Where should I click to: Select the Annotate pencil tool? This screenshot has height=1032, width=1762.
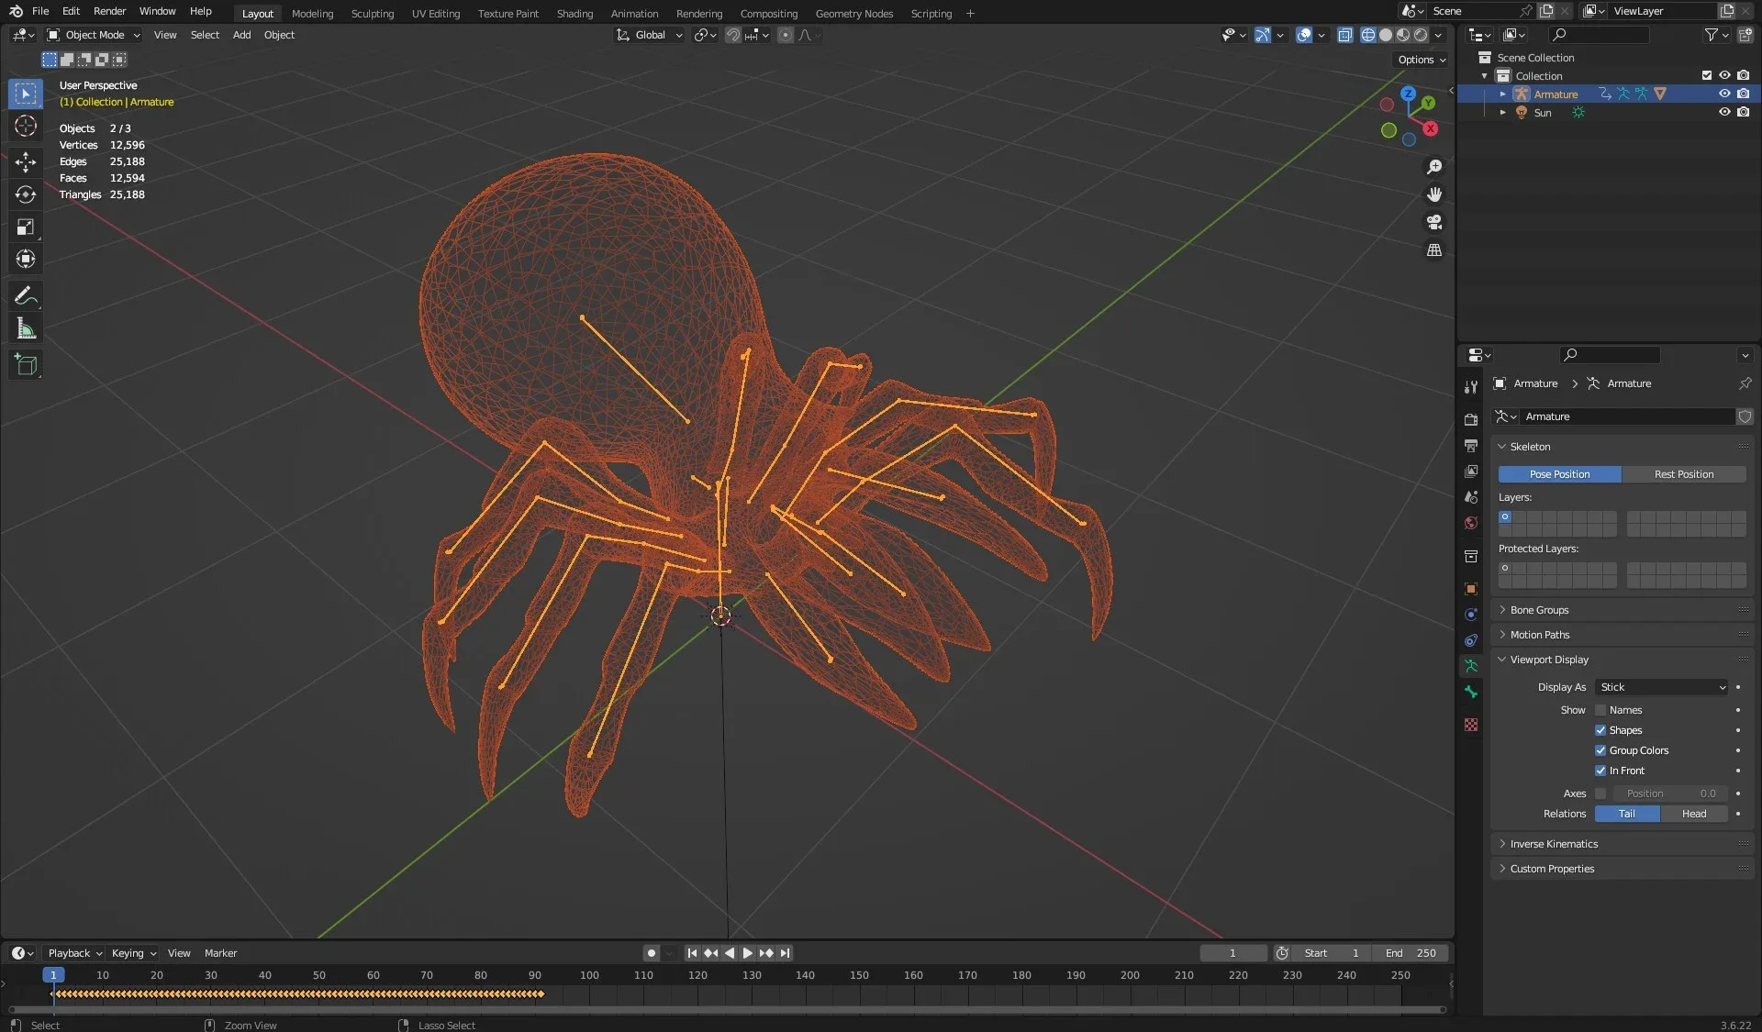click(x=26, y=295)
